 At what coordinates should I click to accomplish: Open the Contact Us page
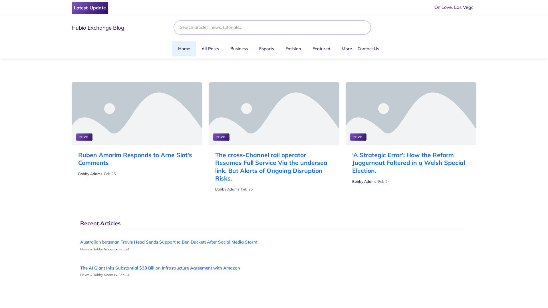368,48
